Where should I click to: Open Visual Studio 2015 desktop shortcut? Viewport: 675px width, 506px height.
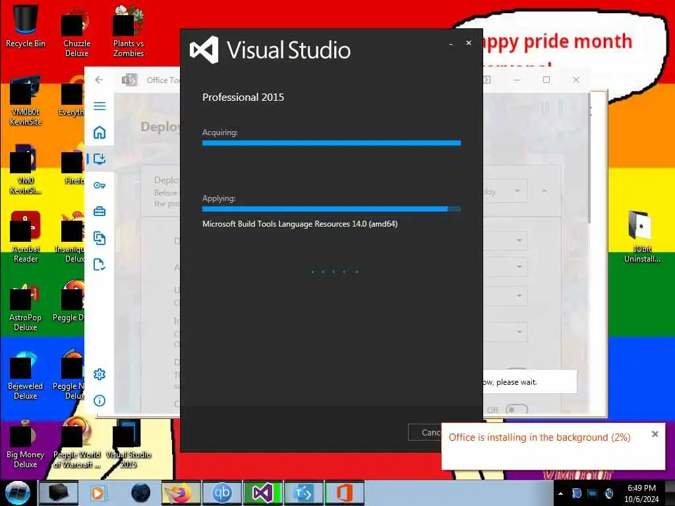(x=129, y=444)
